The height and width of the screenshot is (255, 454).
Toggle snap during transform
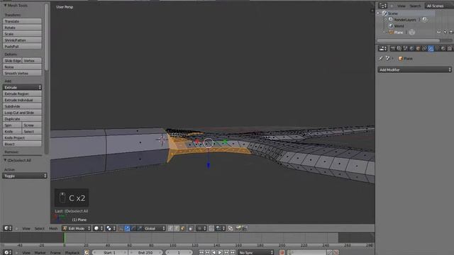211,228
